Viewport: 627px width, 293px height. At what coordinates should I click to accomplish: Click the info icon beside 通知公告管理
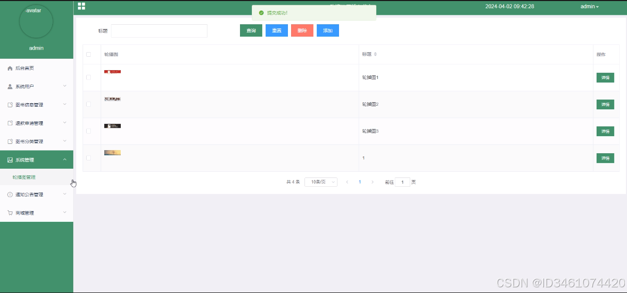pyautogui.click(x=10, y=194)
